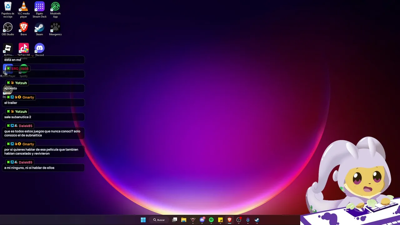The image size is (400, 225).
Task: Click Yotzuh username above "sale subanutica 2"
Action: point(21,112)
